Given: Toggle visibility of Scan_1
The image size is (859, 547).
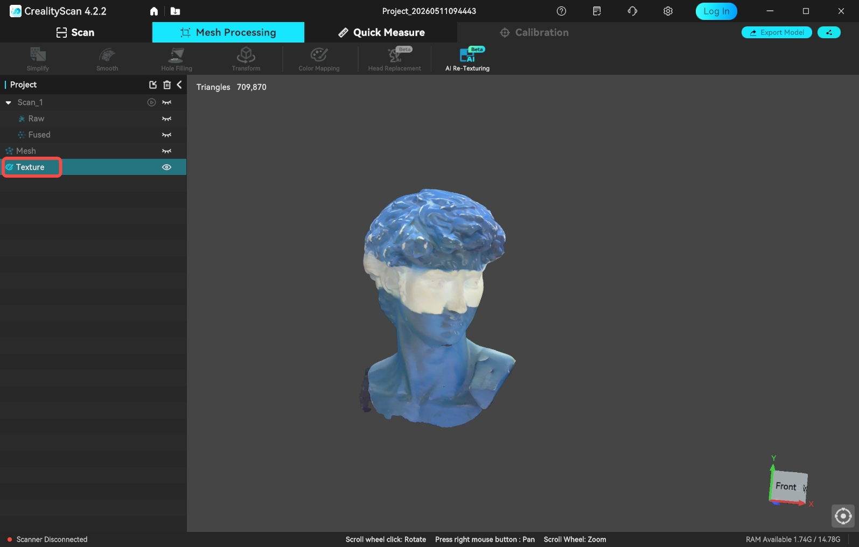Looking at the screenshot, I should pos(167,102).
